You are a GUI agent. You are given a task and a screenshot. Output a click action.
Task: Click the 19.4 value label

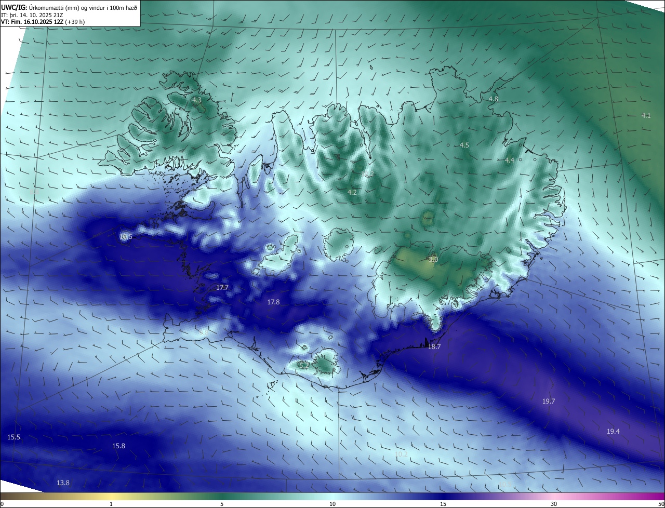[613, 431]
